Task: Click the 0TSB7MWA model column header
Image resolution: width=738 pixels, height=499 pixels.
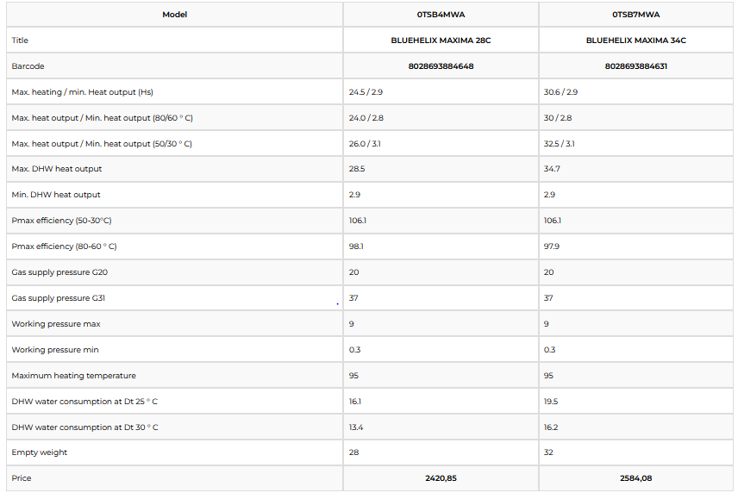Action: tap(636, 15)
